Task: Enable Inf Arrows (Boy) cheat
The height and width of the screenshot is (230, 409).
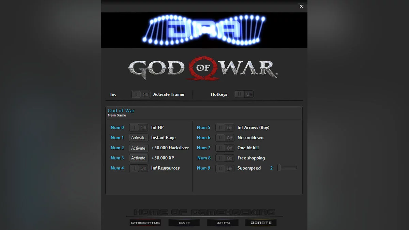Action: point(225,127)
